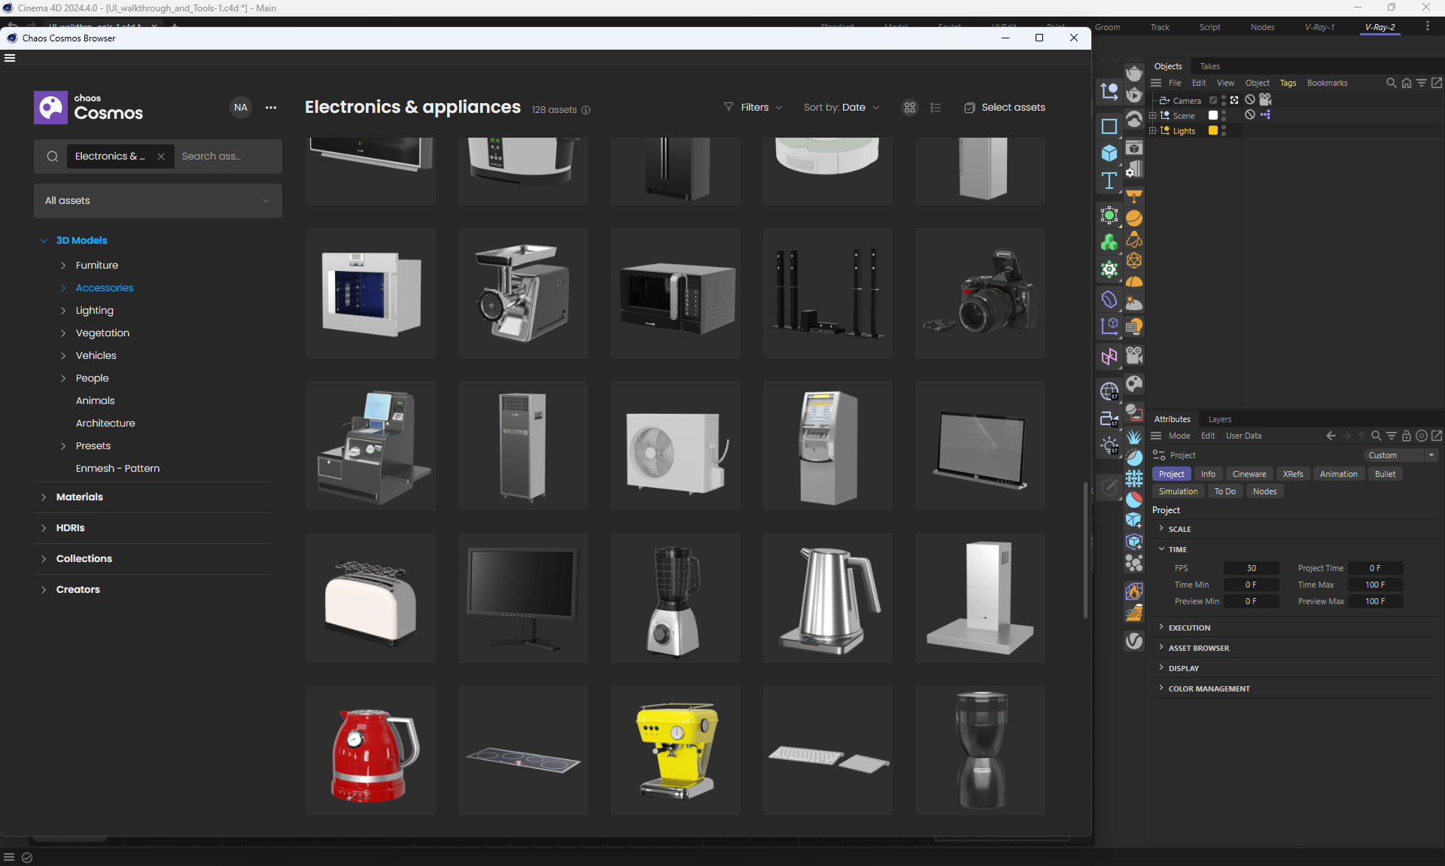Toggle Camera active view target icon
The image size is (1445, 866).
(1234, 100)
